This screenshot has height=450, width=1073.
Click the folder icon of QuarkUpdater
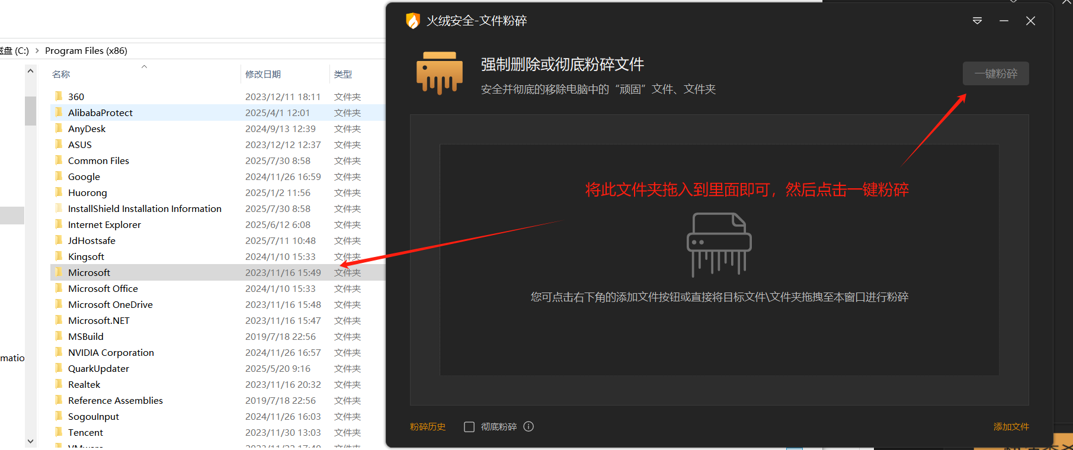tap(59, 368)
